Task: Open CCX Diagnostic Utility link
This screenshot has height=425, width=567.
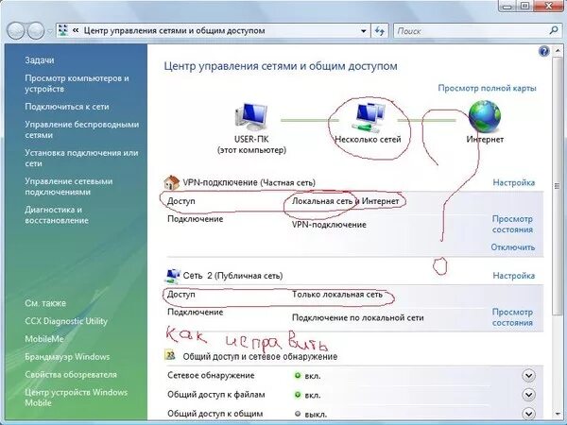Action: [x=66, y=321]
